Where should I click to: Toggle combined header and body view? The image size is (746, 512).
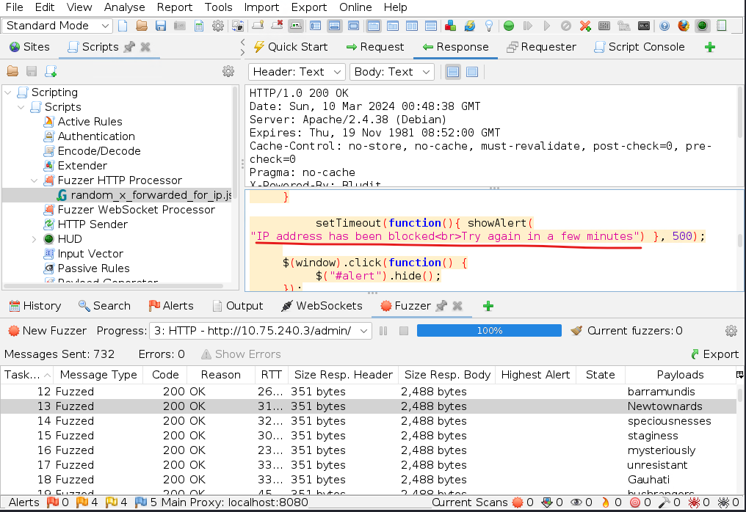click(x=472, y=72)
